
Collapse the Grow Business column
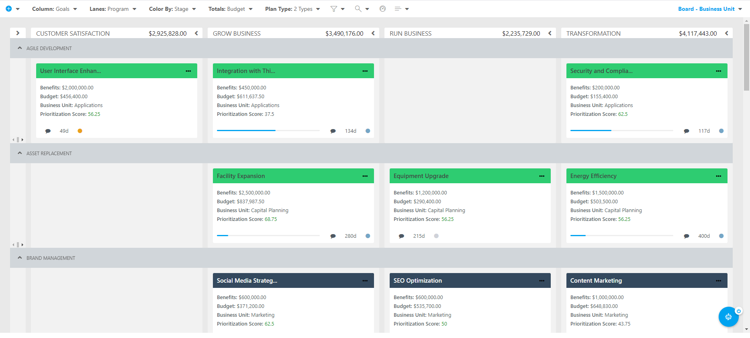coord(373,33)
